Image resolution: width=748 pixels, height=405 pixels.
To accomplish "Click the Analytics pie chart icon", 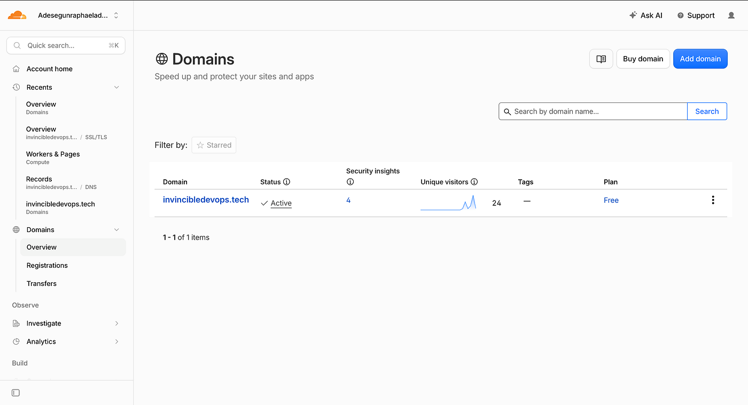I will [x=16, y=342].
